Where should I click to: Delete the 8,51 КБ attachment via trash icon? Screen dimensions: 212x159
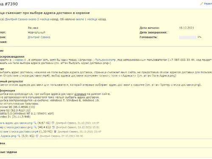pos(37,136)
